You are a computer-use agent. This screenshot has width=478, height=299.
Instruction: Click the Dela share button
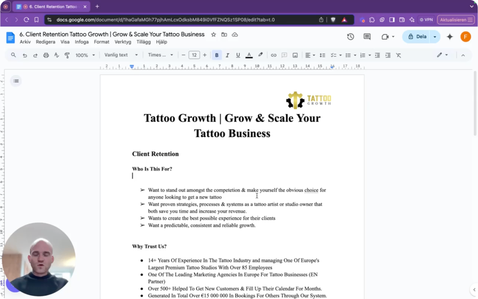click(x=416, y=36)
